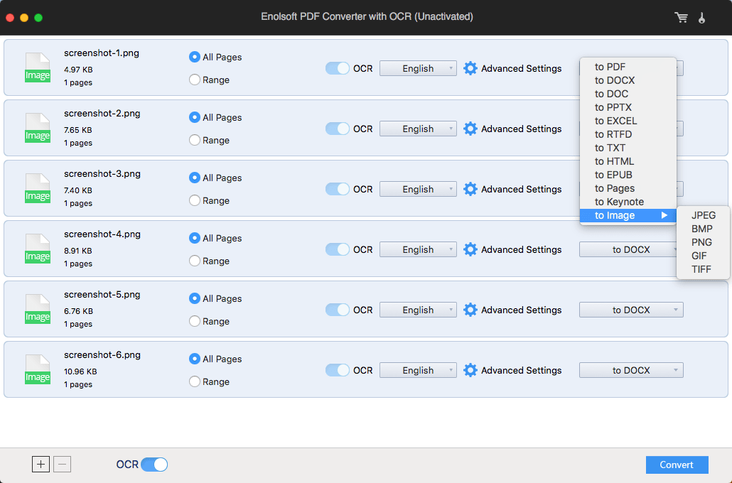The width and height of the screenshot is (732, 483).
Task: Open English language dropdown for screenshot-4.png
Action: (x=418, y=249)
